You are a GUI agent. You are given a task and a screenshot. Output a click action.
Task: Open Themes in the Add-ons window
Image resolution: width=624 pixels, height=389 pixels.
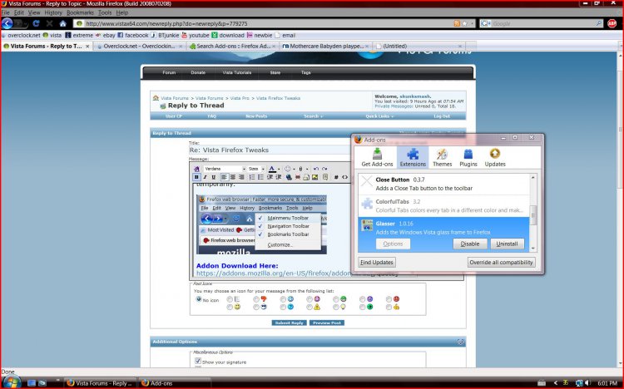point(442,157)
